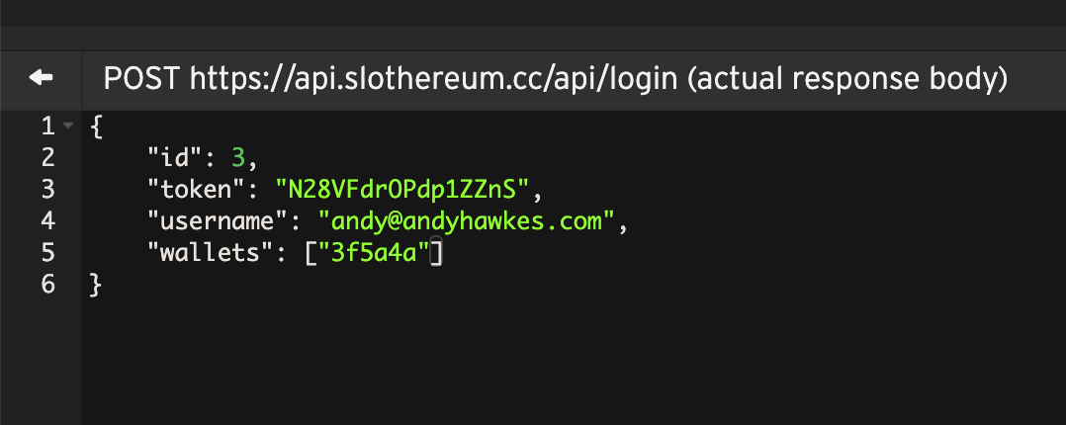Click the andy@andyhawkes.com email string
1066x425 pixels.
pos(469,221)
